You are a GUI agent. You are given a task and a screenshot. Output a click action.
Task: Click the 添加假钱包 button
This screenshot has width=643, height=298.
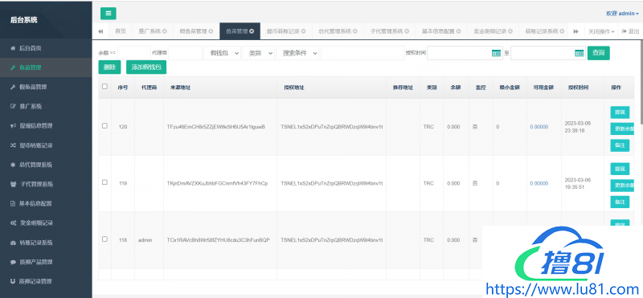(146, 67)
